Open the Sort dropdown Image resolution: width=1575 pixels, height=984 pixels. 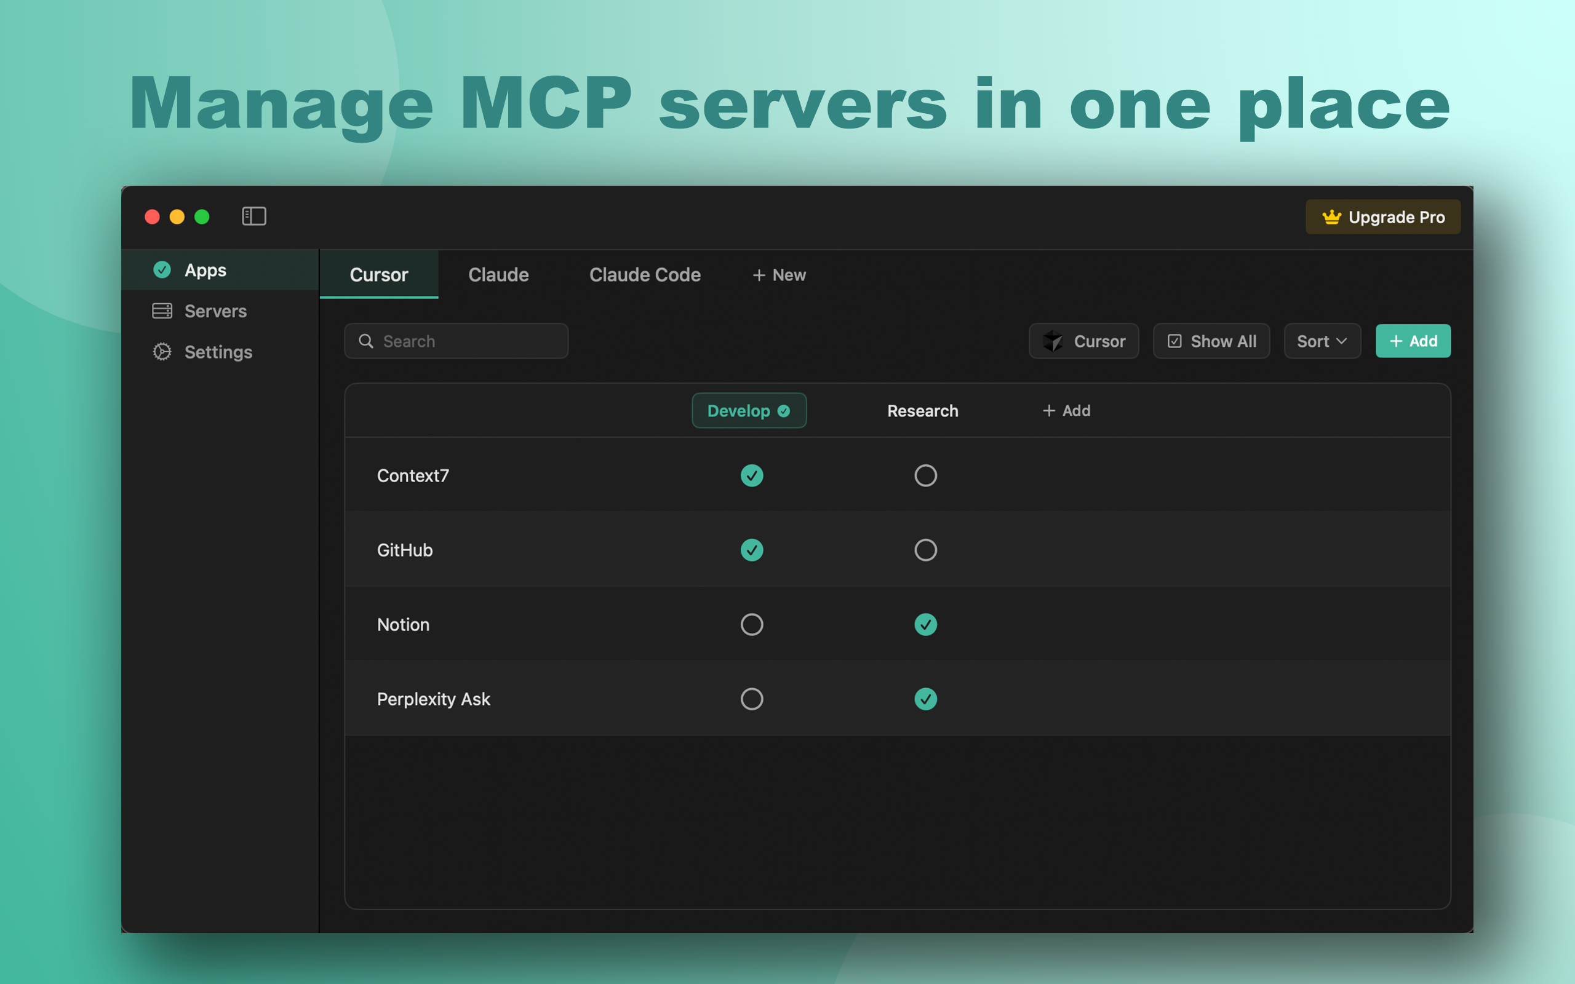pyautogui.click(x=1322, y=341)
